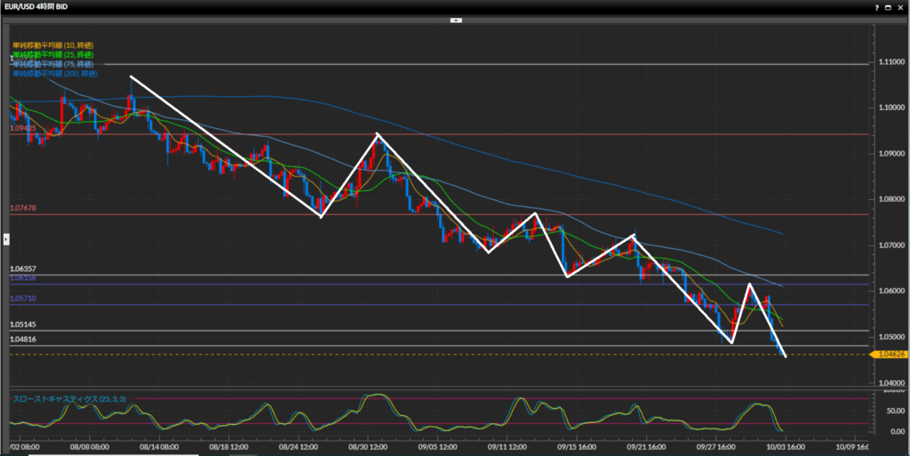Select the 1.06357 horizontal line label
910x456 pixels.
pos(23,268)
